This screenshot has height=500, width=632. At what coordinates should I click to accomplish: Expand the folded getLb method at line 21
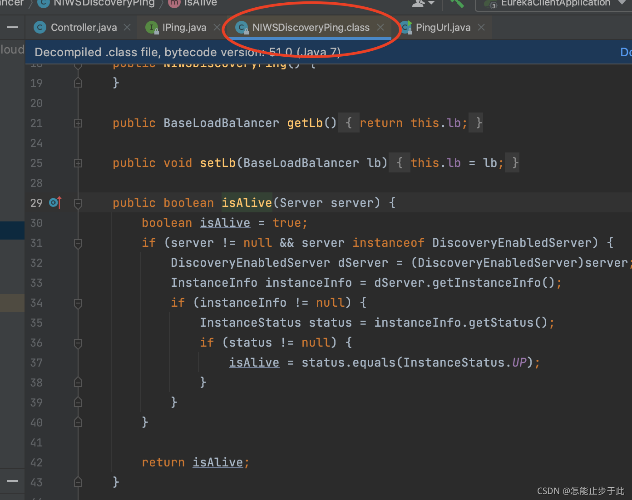pos(78,123)
